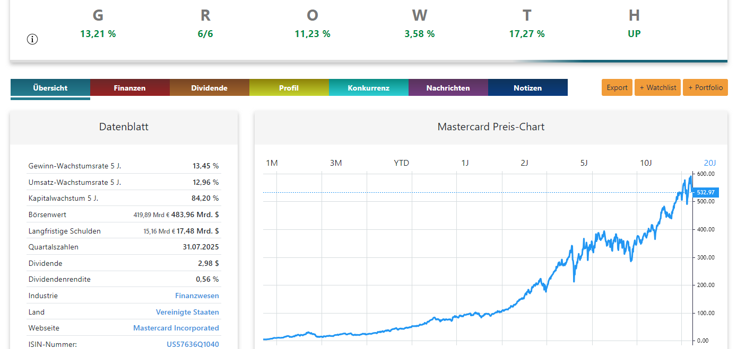Open the Vereinigte Staaten country link
Viewport: 737px width, 349px height.
tap(187, 312)
